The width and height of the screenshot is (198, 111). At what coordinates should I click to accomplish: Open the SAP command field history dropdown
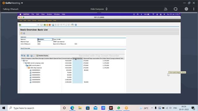[x=38, y=25]
